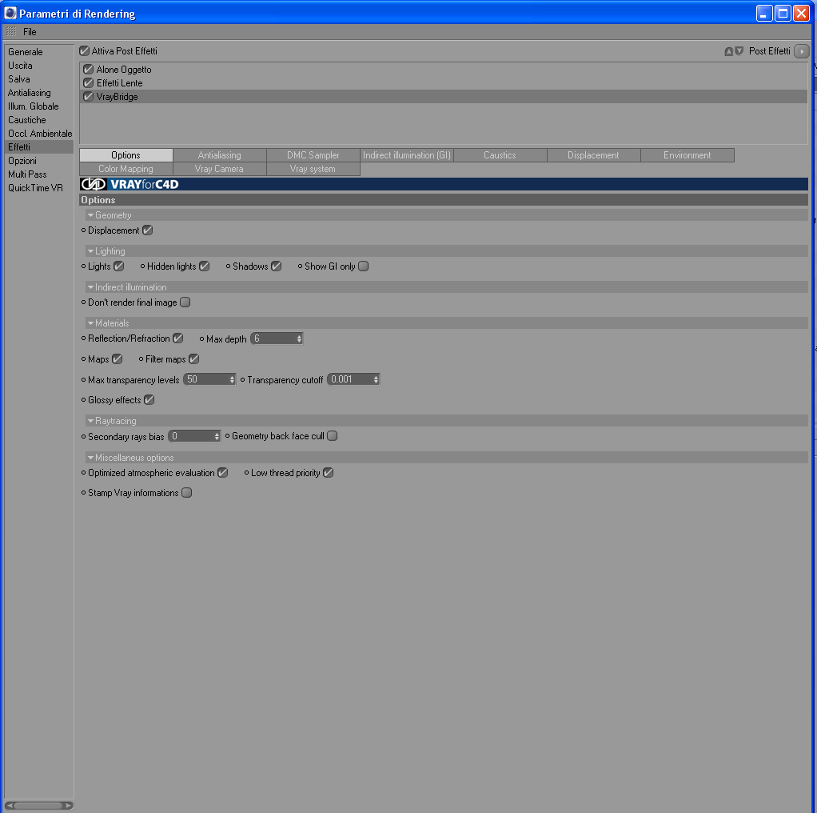This screenshot has width=817, height=813.
Task: Click Max transparency levels stepper arrows
Action: click(x=232, y=379)
